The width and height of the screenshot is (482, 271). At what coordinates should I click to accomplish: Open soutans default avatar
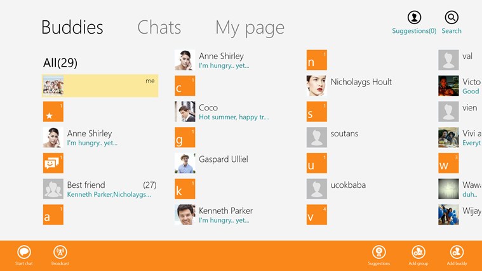[x=317, y=137]
